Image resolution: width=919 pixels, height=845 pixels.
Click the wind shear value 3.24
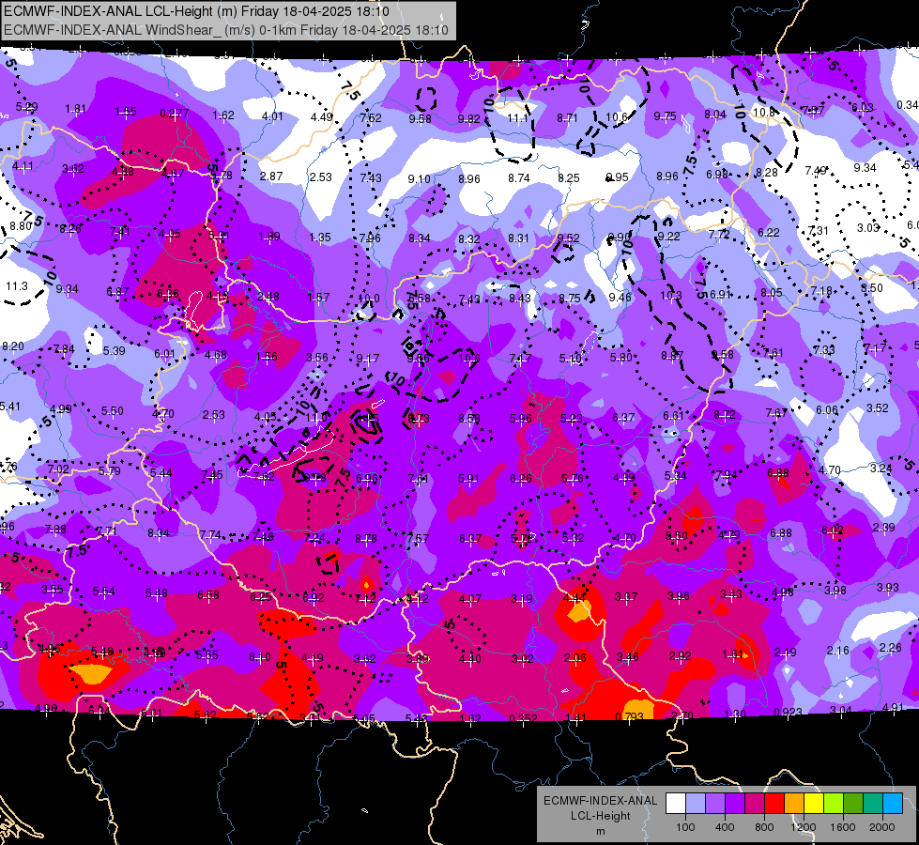[881, 468]
